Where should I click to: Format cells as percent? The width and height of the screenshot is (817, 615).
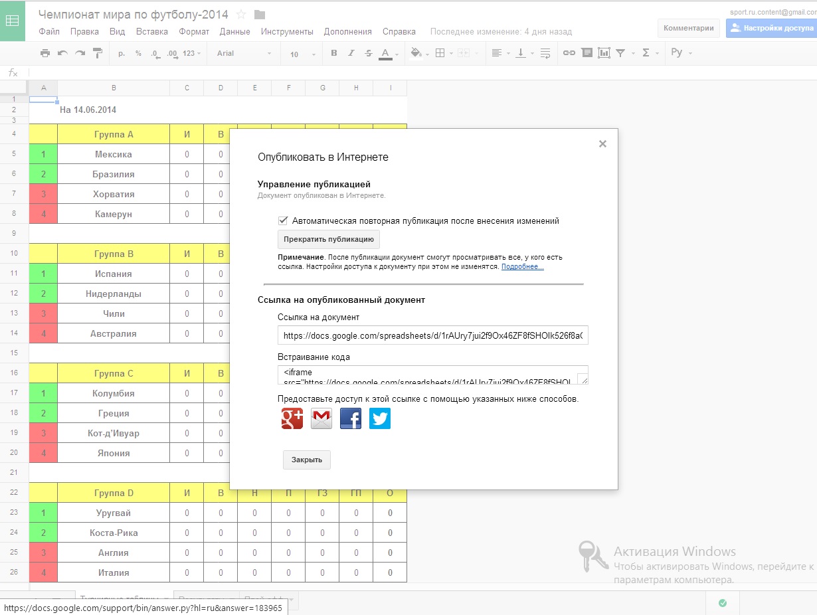(138, 53)
